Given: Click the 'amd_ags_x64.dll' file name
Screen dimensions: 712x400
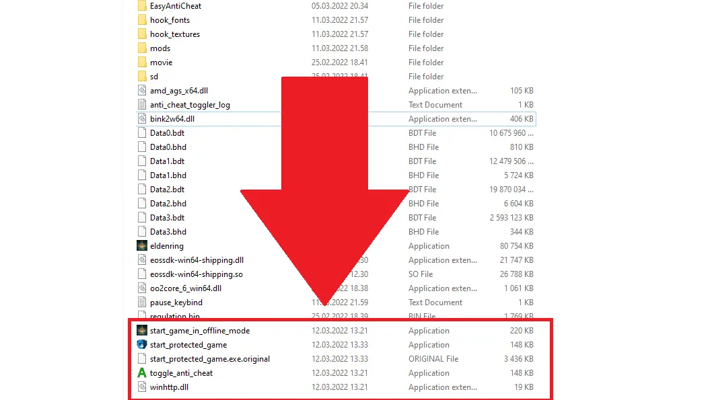Looking at the screenshot, I should point(179,90).
